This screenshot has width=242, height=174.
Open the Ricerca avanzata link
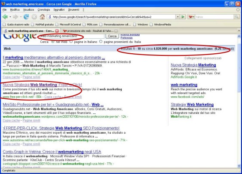tap(130, 35)
